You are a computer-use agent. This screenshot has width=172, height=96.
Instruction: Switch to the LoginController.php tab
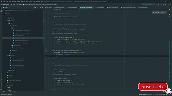tap(113, 7)
